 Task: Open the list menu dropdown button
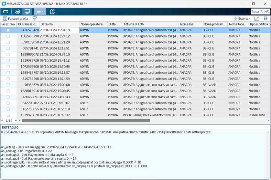(x=40, y=12)
